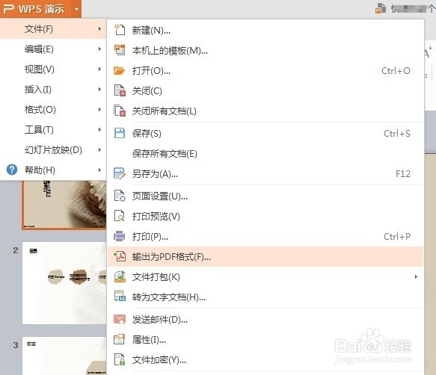The width and height of the screenshot is (436, 375).
Task: Click the New document icon next to 新建(N)
Action: [120, 30]
